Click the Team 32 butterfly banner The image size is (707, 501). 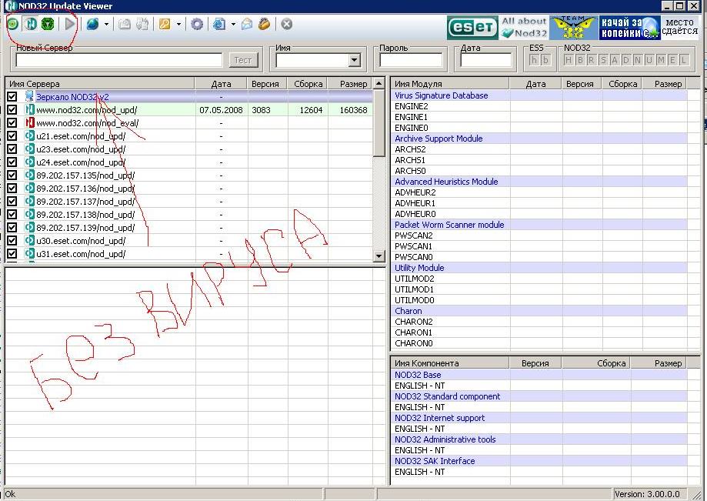[574, 28]
